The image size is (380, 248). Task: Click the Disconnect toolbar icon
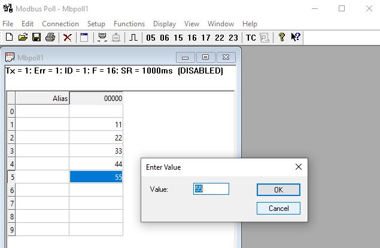click(x=116, y=38)
